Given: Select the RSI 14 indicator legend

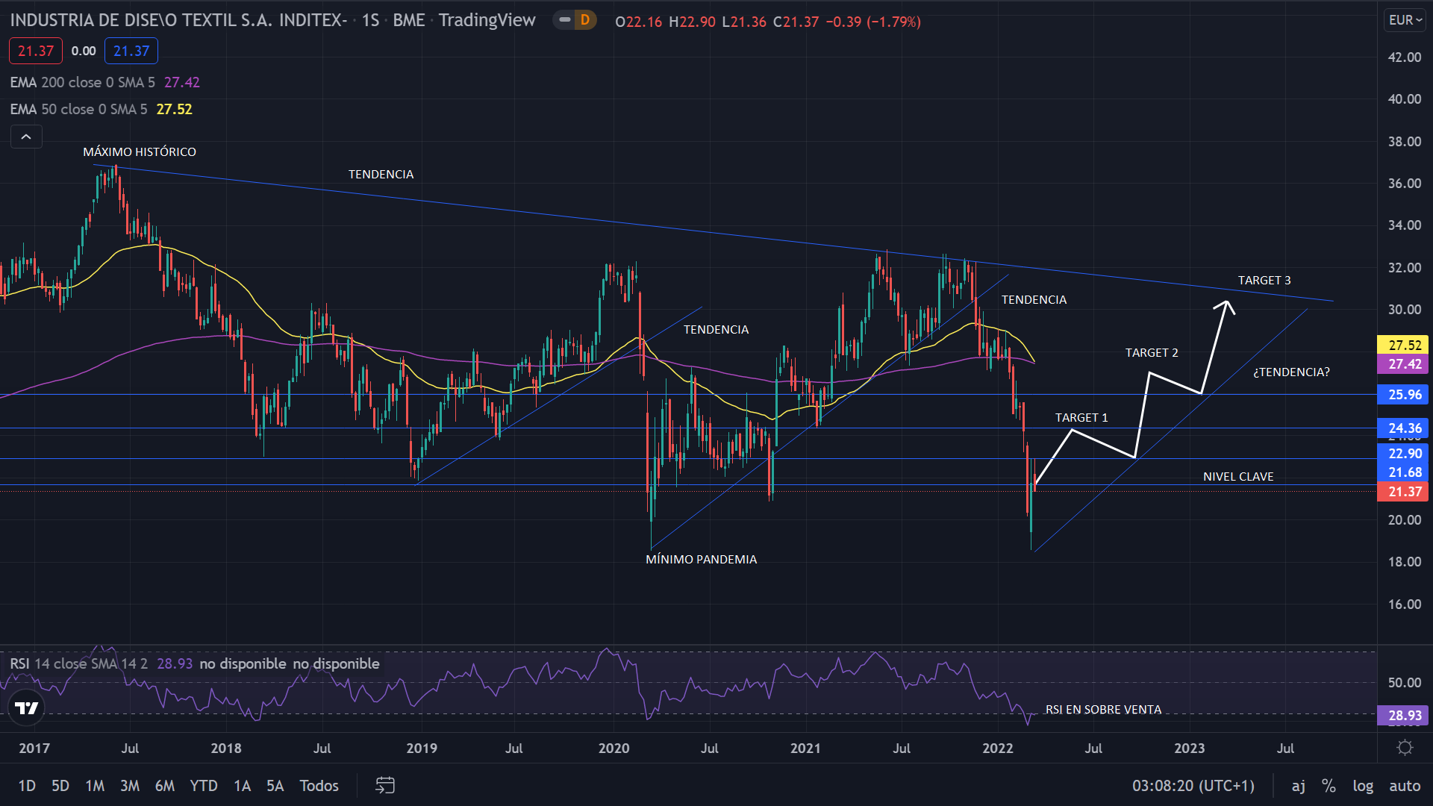Looking at the screenshot, I should click(x=194, y=663).
